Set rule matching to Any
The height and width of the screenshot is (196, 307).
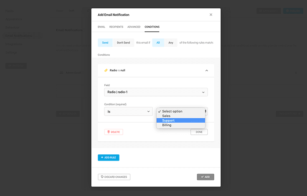[x=170, y=43]
